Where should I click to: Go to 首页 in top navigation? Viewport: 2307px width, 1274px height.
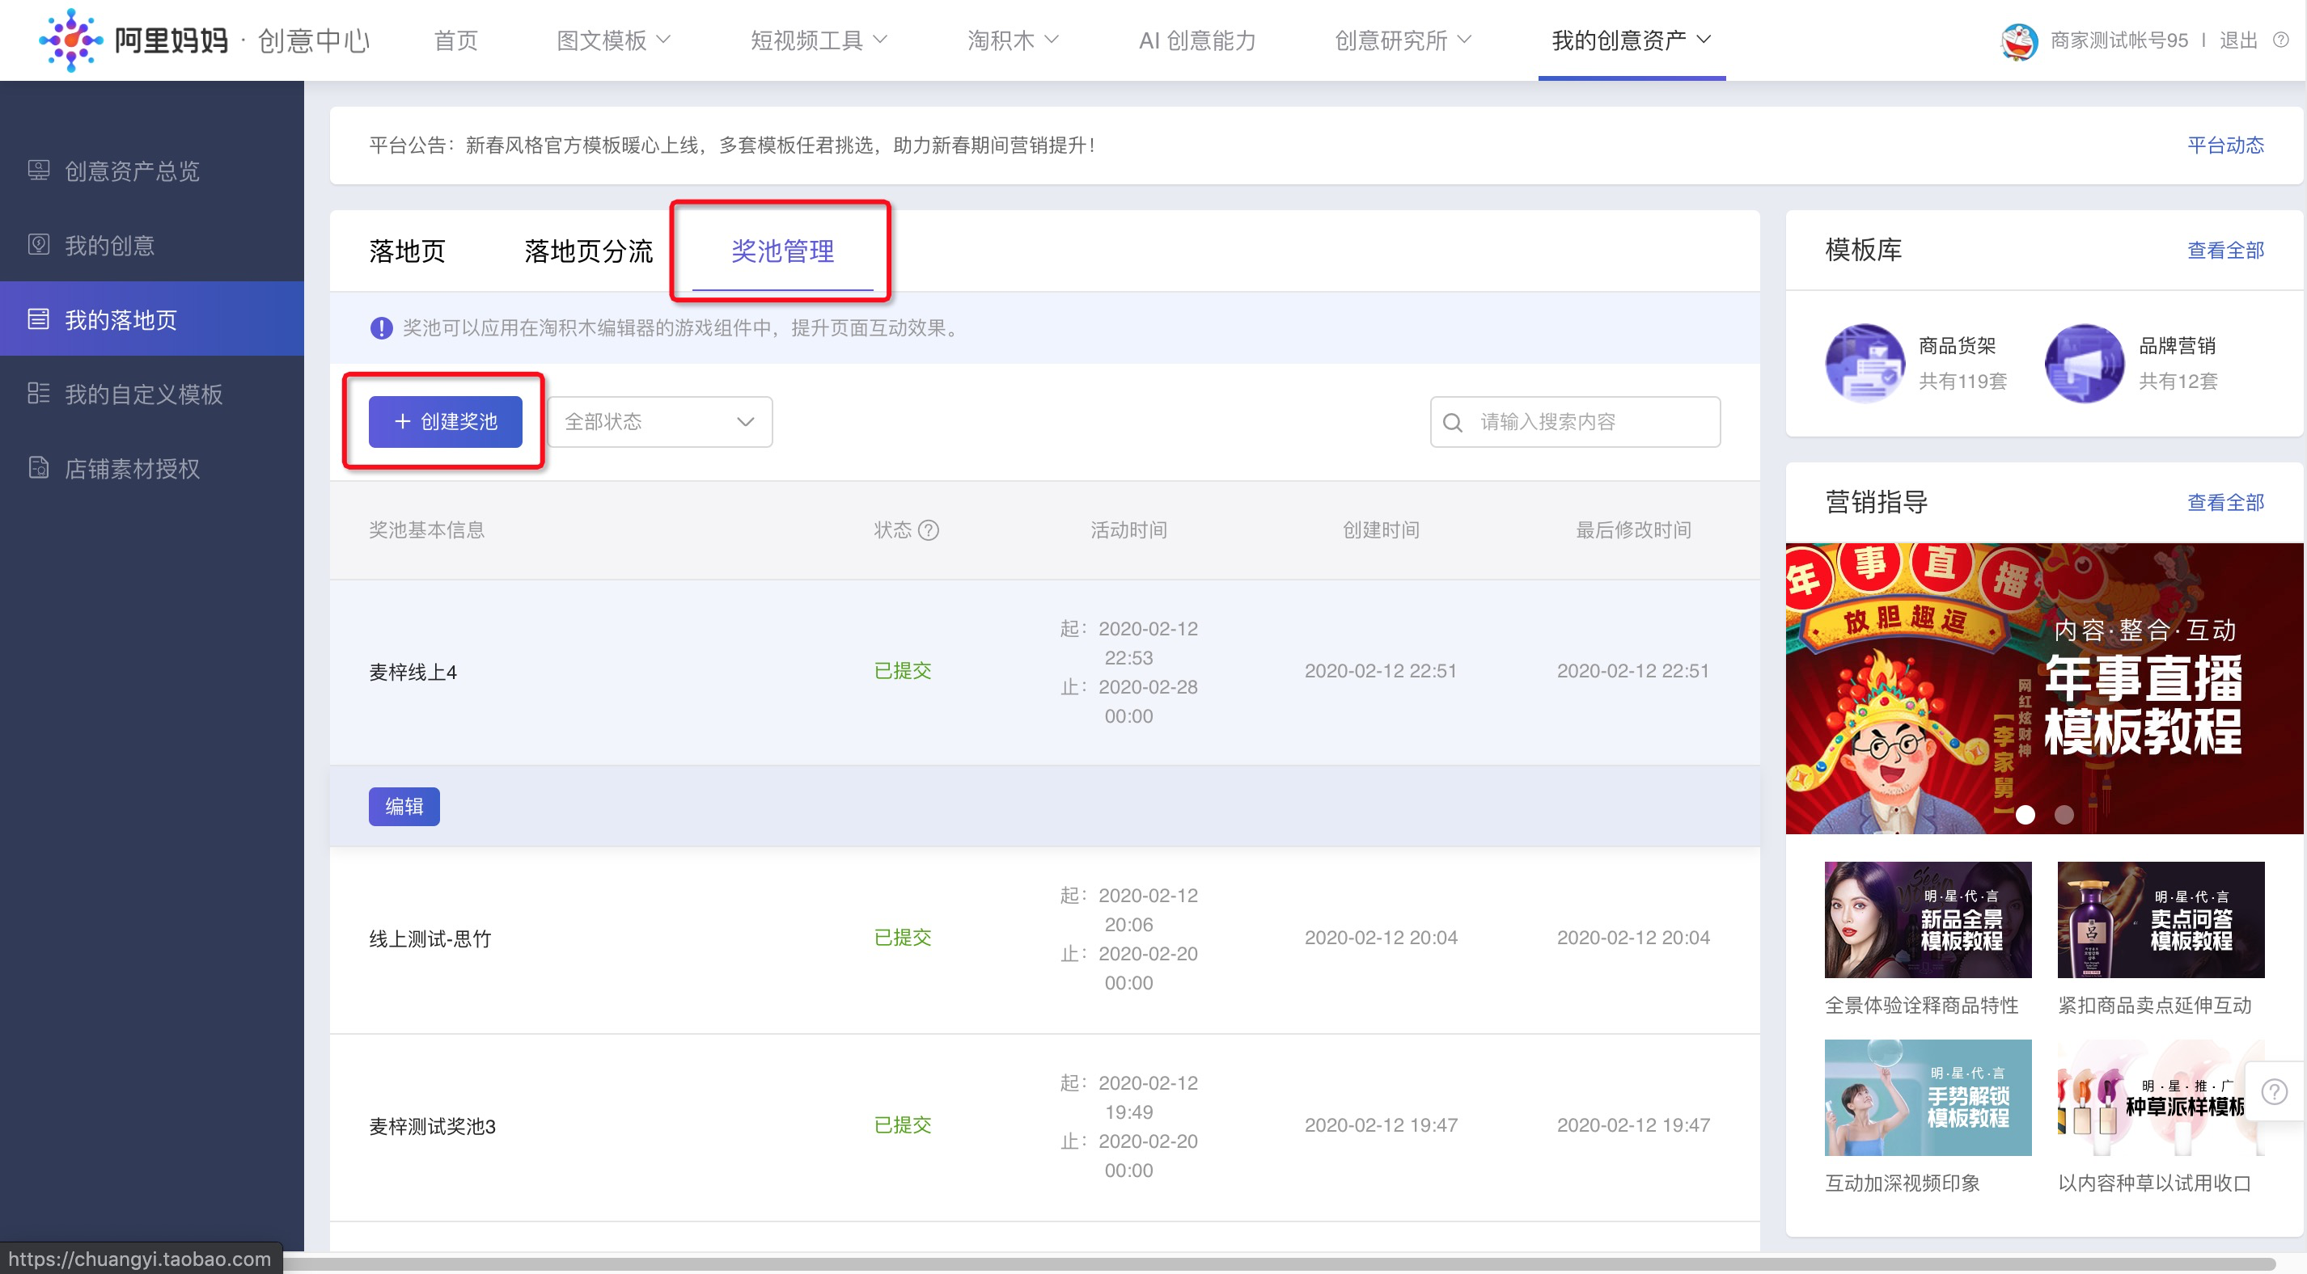(x=456, y=40)
